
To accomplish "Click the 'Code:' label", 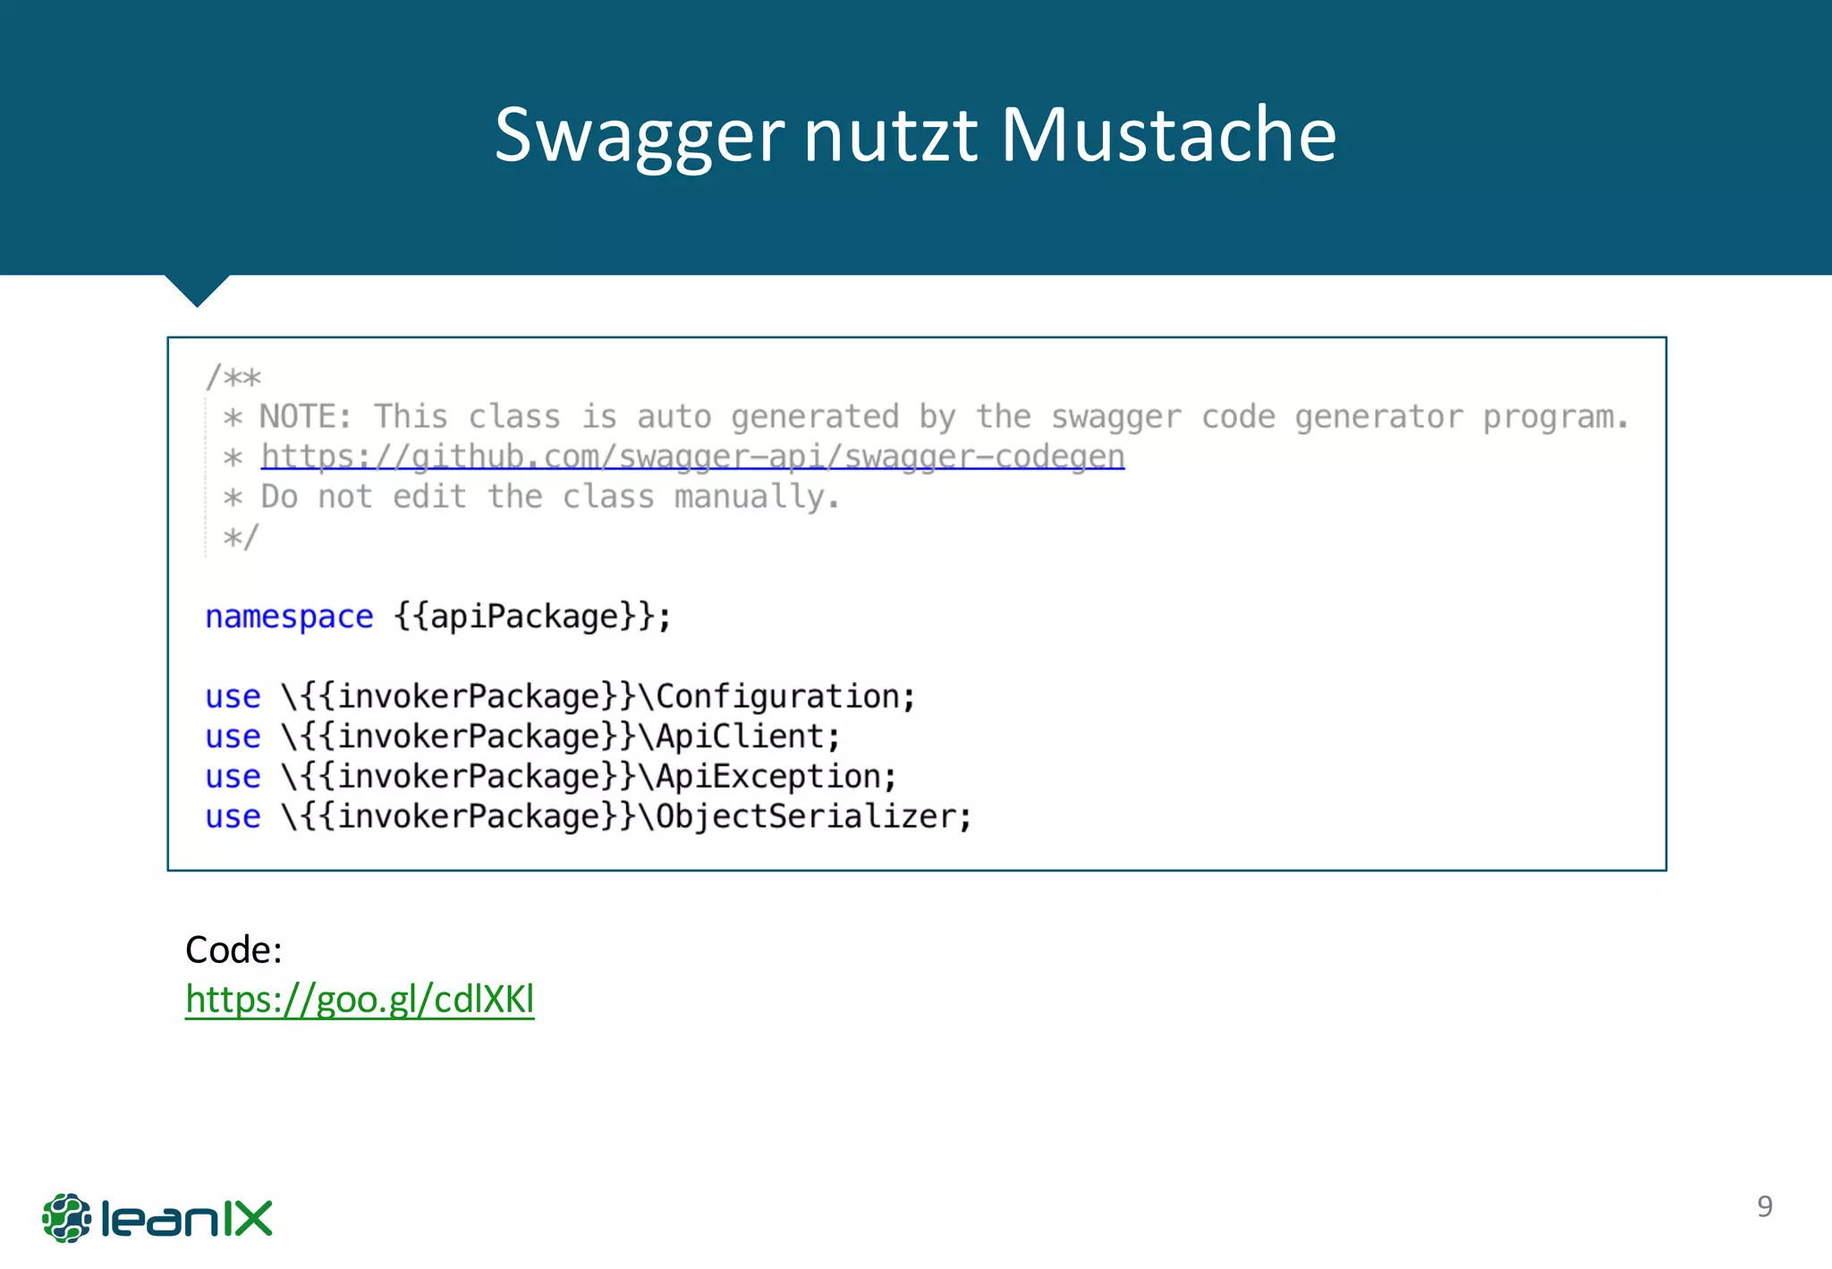I will pyautogui.click(x=233, y=950).
